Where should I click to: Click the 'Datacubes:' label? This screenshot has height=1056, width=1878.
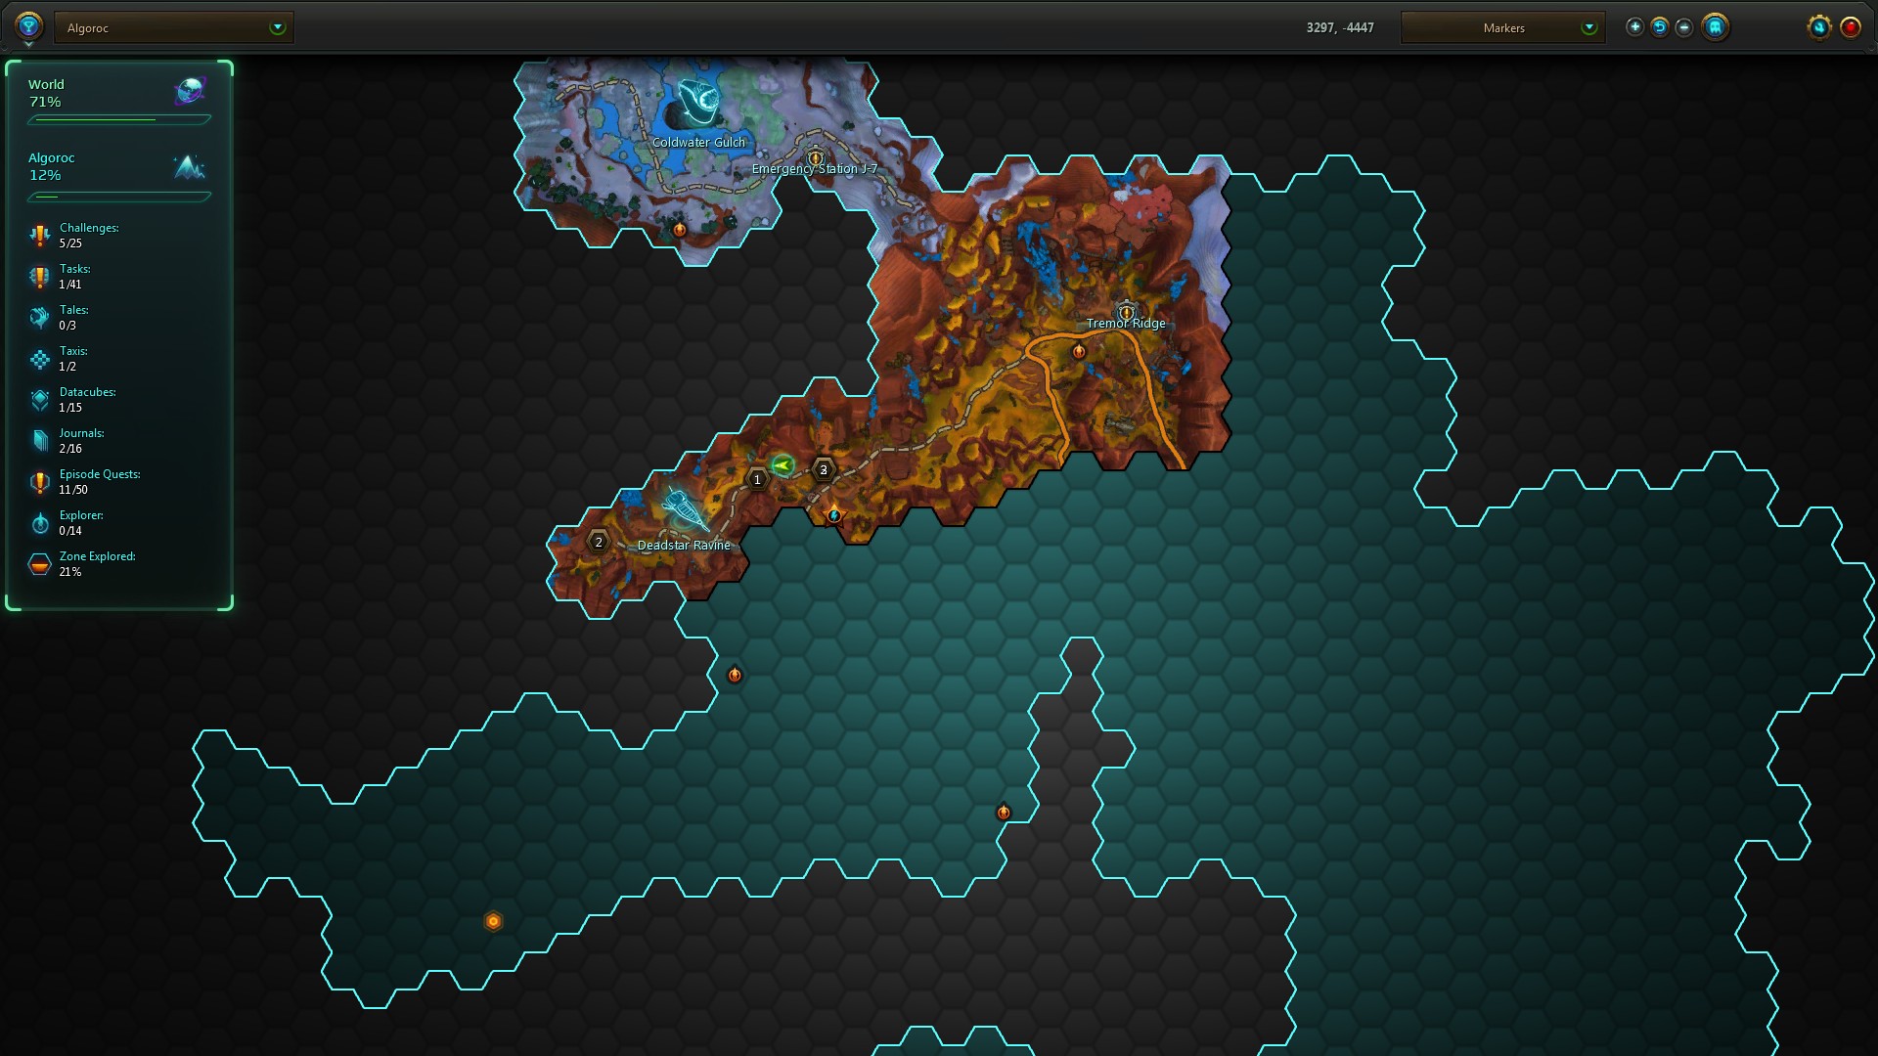click(87, 392)
